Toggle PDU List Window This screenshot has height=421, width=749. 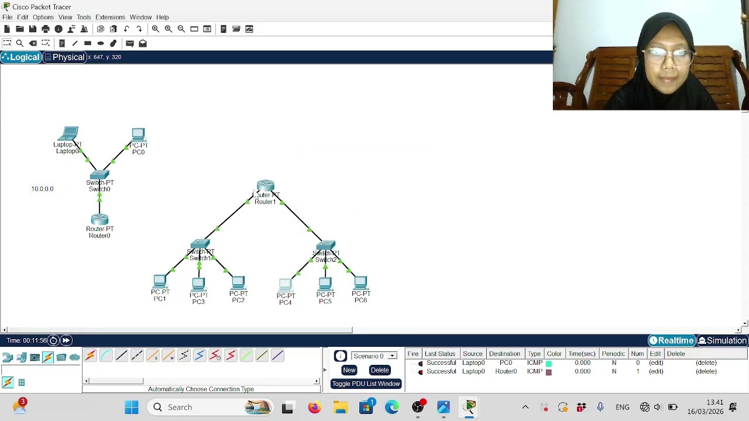coord(366,384)
